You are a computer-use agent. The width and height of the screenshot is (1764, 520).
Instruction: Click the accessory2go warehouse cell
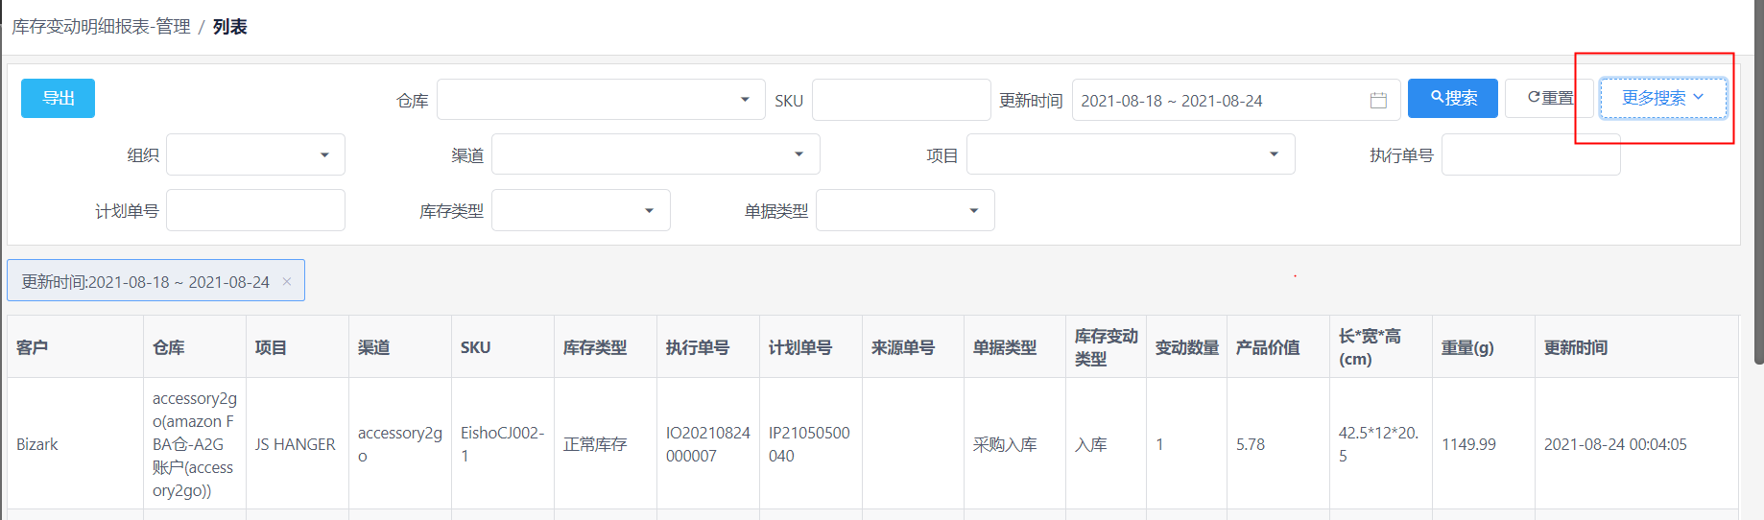click(x=194, y=444)
